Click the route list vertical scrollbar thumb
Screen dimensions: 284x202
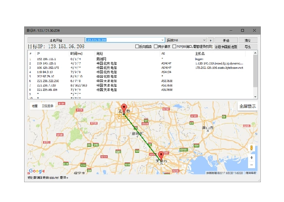coord(255,71)
